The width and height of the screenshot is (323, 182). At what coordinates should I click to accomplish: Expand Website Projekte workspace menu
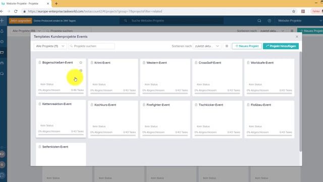click(x=300, y=21)
